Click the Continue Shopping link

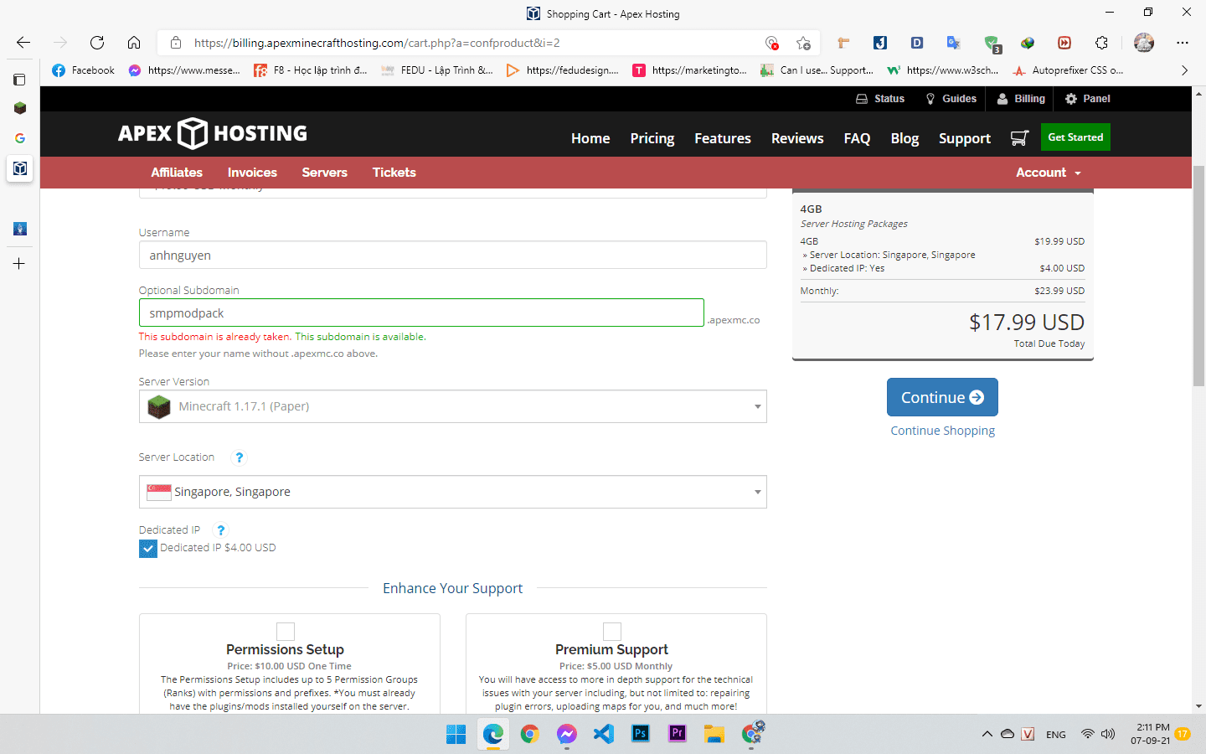pos(943,431)
